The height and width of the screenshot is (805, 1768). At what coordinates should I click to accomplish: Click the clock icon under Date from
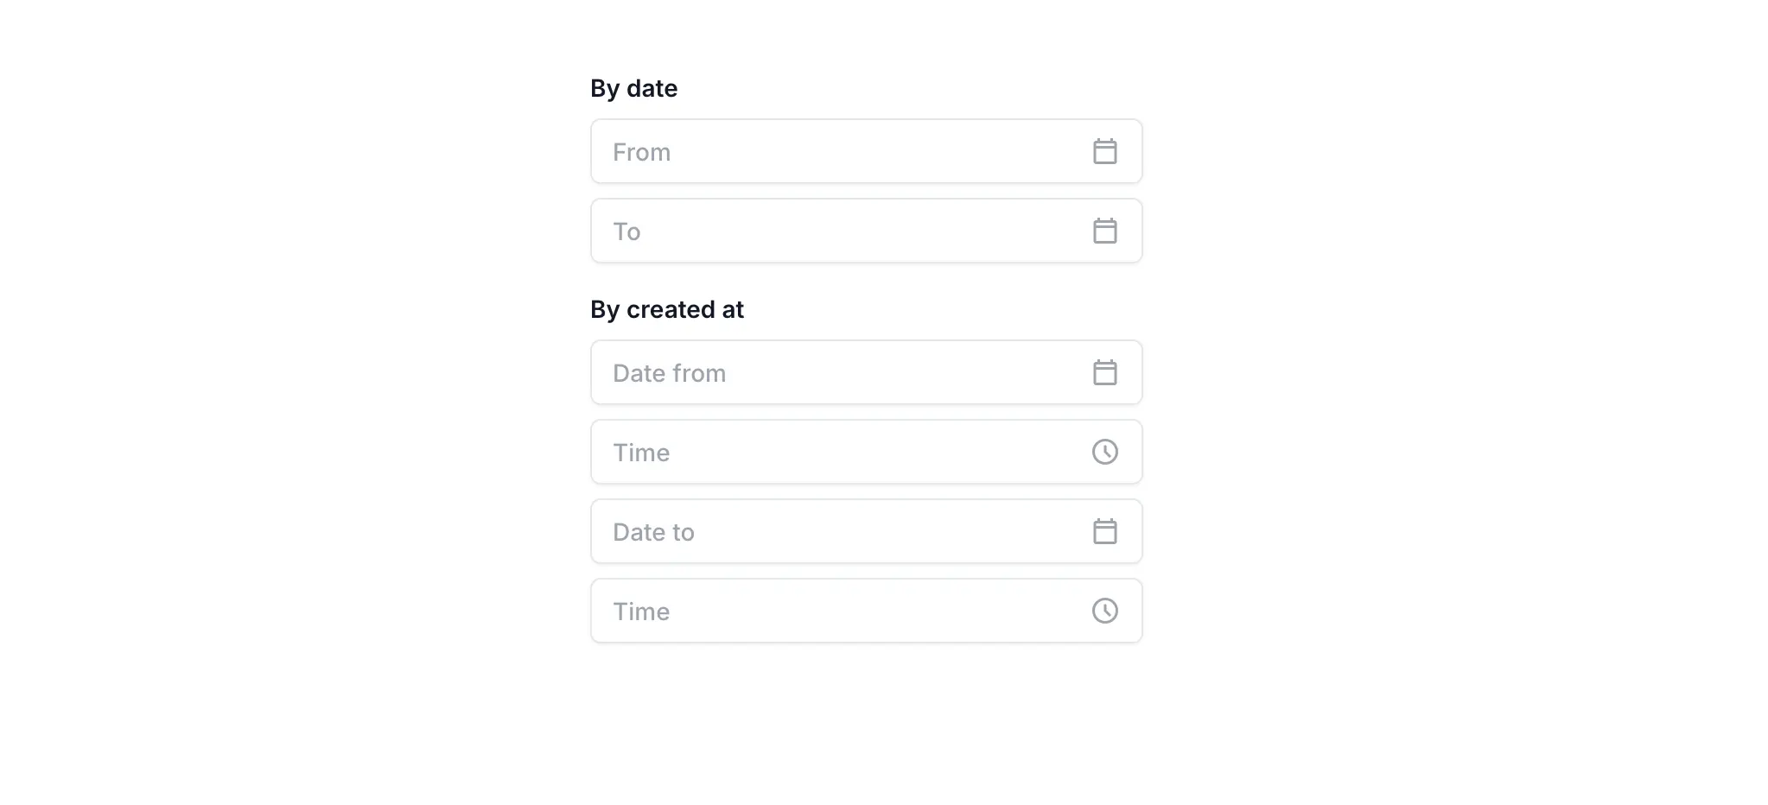[1104, 452]
